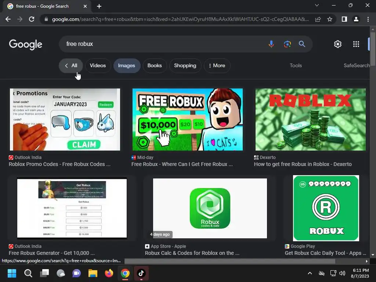Click the horizontal scrollbar at bottom

point(230,261)
